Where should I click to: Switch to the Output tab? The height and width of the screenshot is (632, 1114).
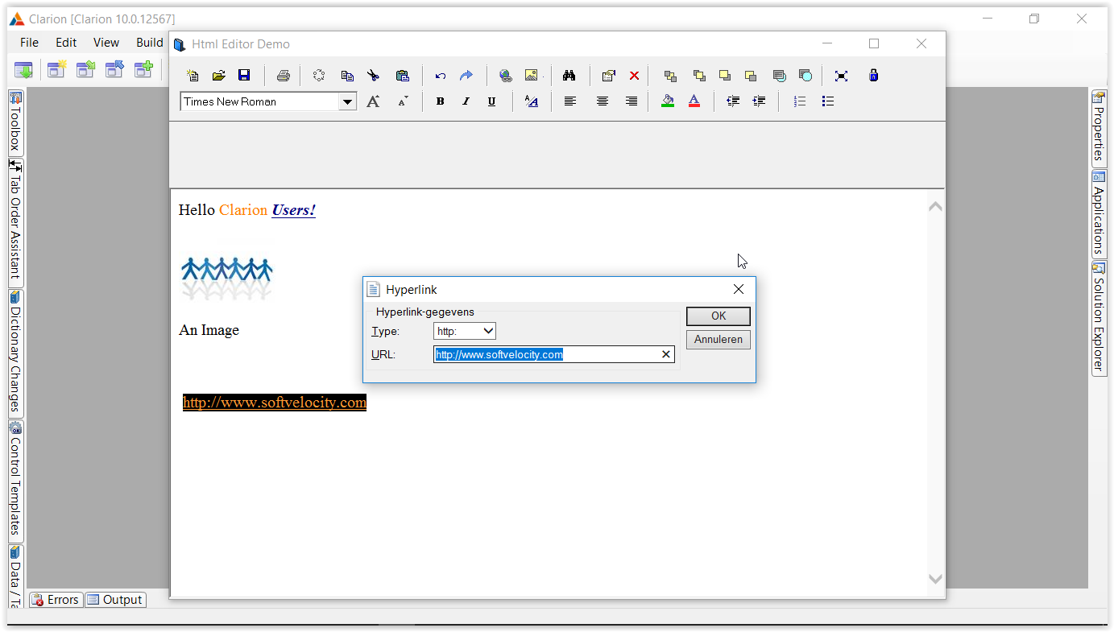[x=115, y=600]
